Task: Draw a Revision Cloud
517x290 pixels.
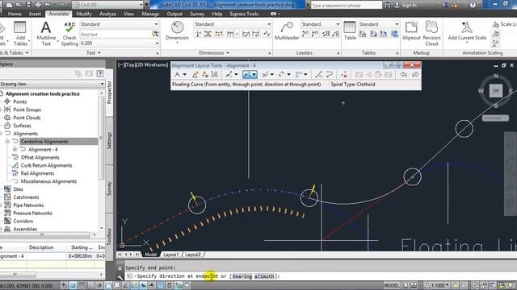Action: (431, 33)
